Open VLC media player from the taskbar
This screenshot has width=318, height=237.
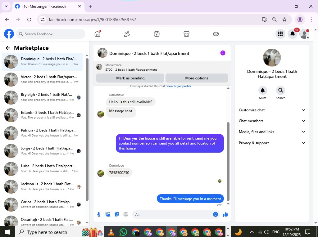coord(111,232)
